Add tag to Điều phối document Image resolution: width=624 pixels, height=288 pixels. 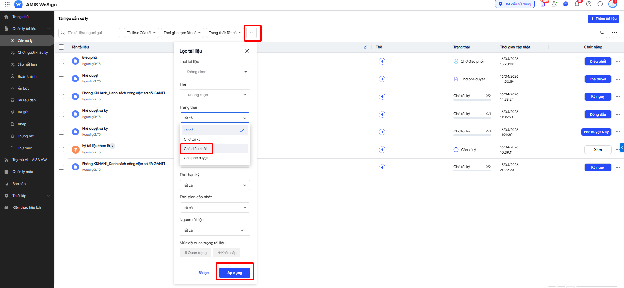point(382,61)
